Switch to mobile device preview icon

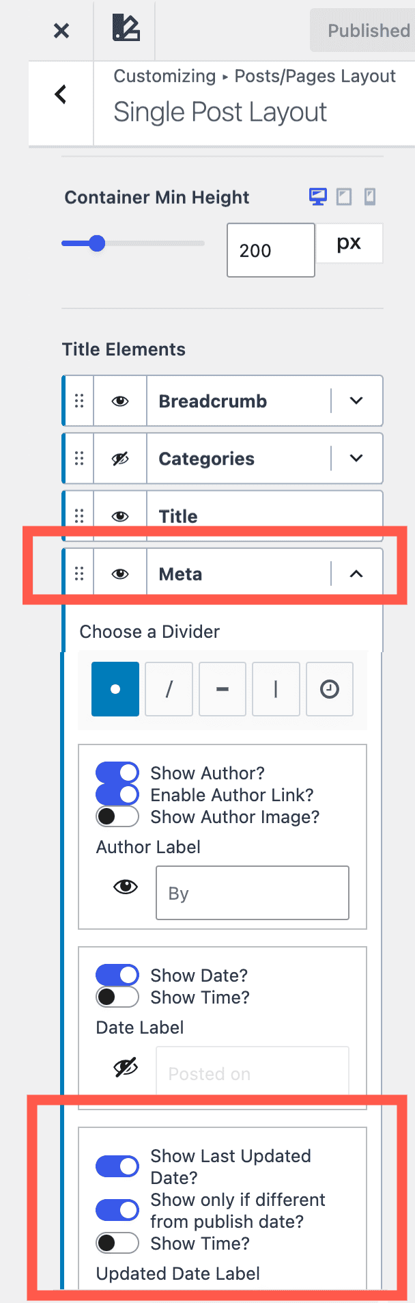pyautogui.click(x=370, y=197)
